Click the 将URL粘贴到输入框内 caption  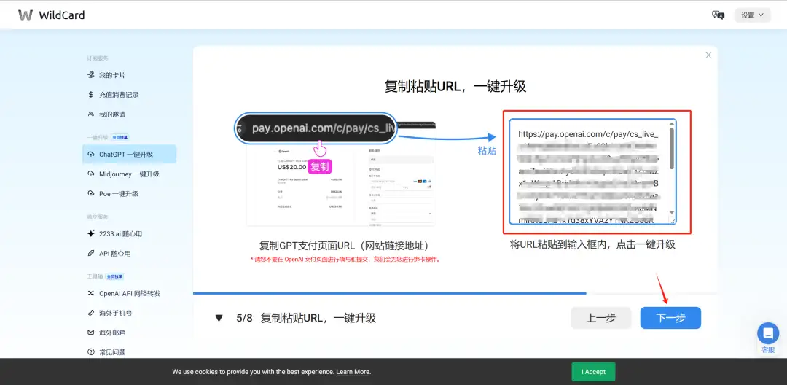(592, 245)
